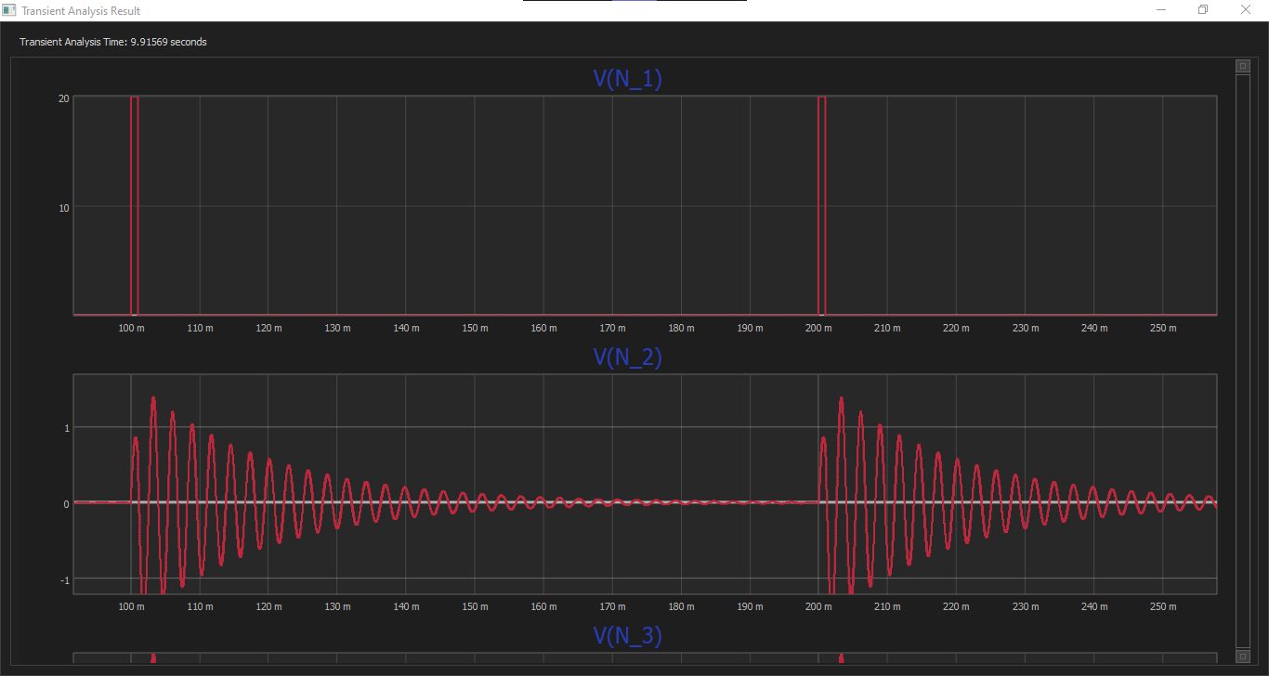Viewport: 1269px width, 676px height.
Task: Click the scroll-up button of the vertical scrollbar
Action: 1243,66
